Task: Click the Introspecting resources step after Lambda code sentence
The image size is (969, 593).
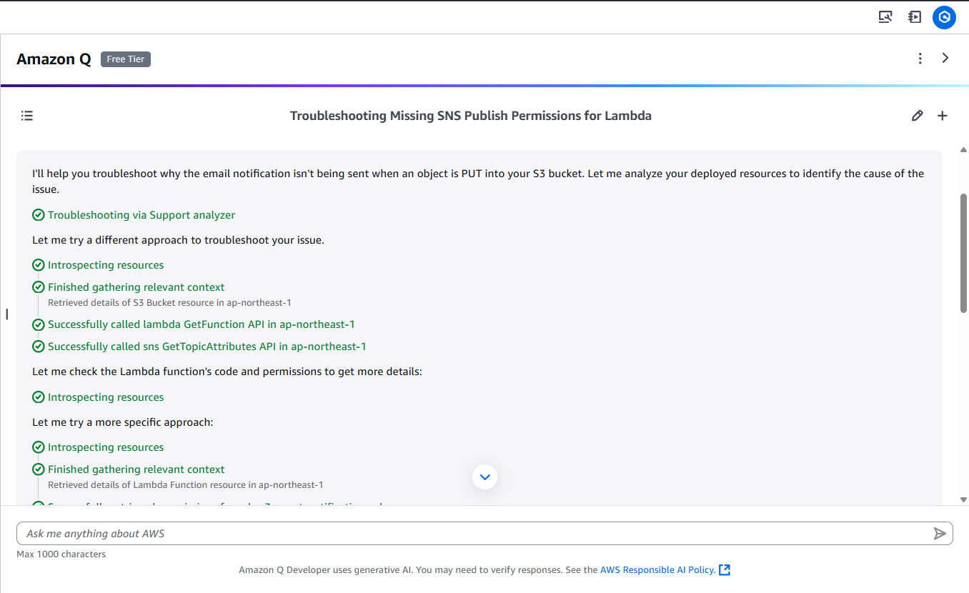Action: [x=106, y=397]
